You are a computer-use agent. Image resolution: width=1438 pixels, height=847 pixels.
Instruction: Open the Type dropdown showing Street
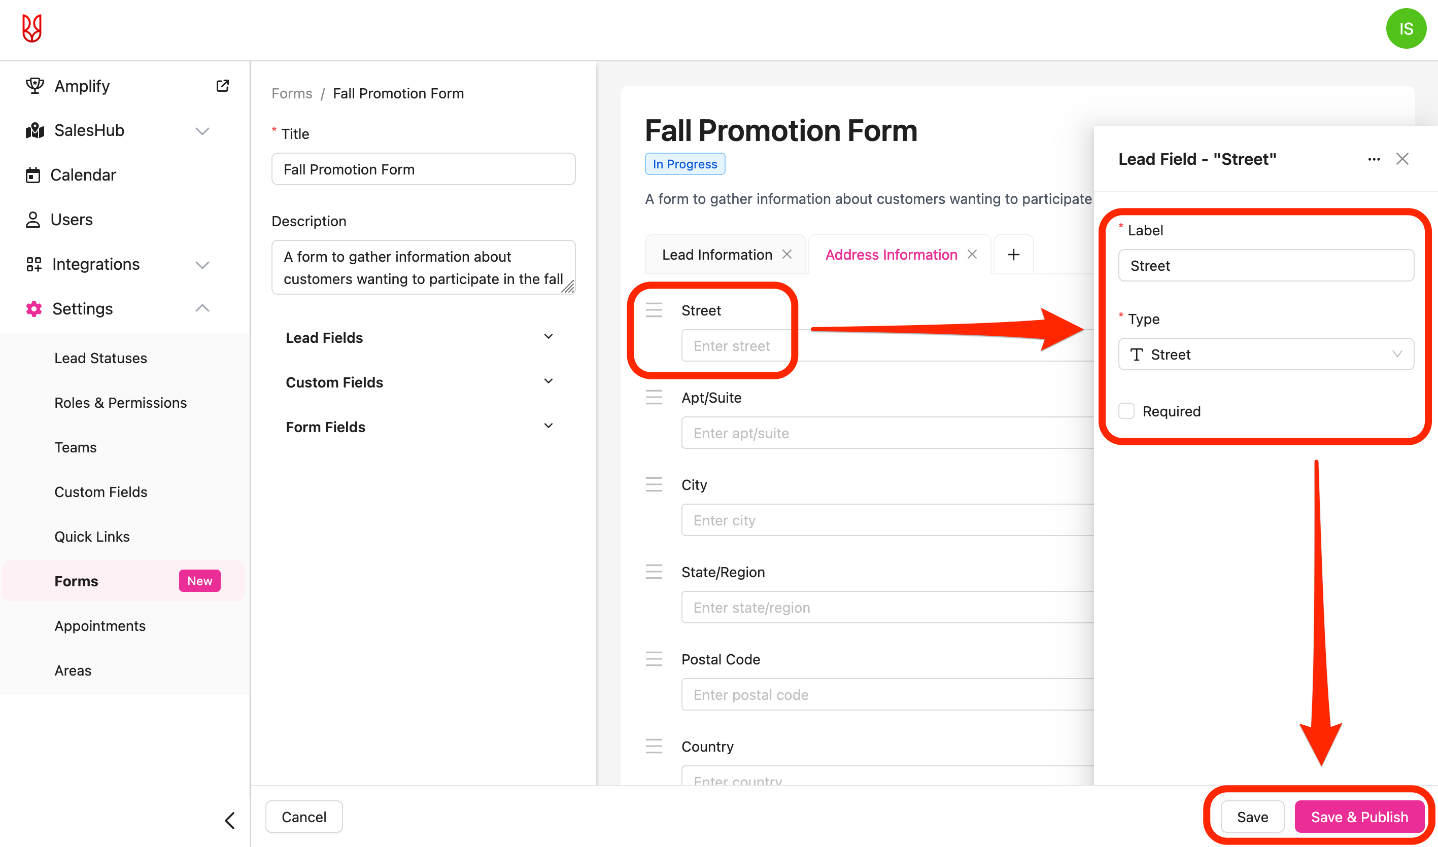[1265, 355]
